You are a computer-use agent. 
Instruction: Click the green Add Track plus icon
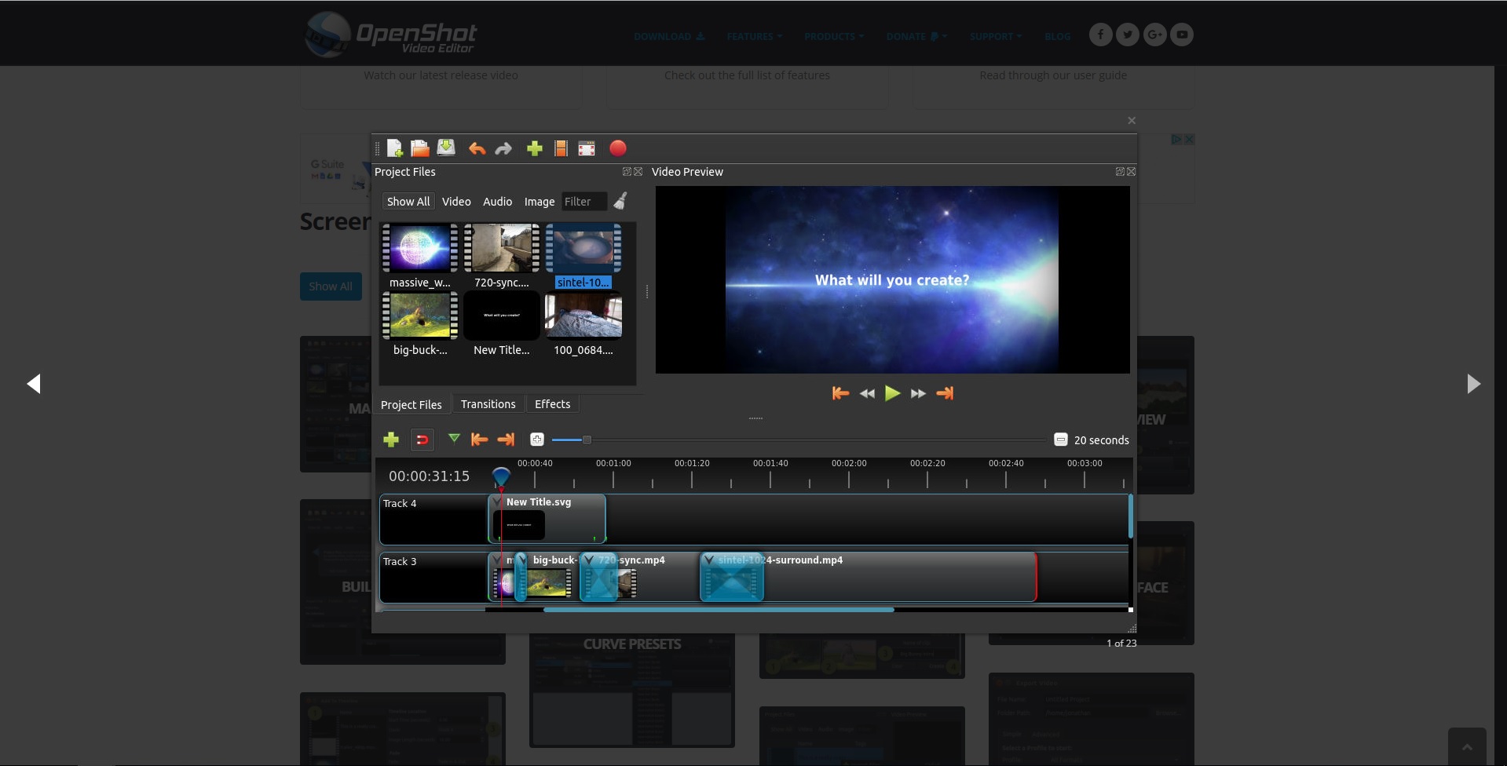391,440
